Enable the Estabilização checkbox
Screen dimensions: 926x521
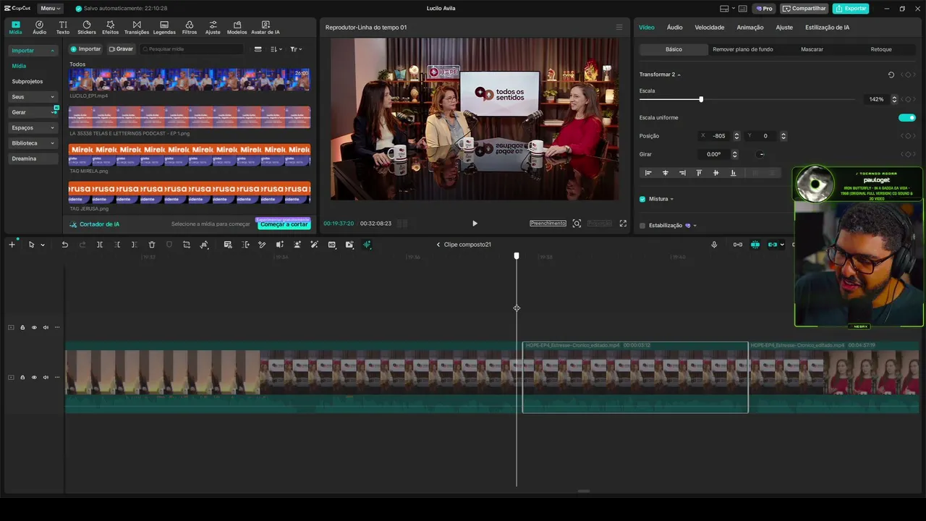coord(642,226)
